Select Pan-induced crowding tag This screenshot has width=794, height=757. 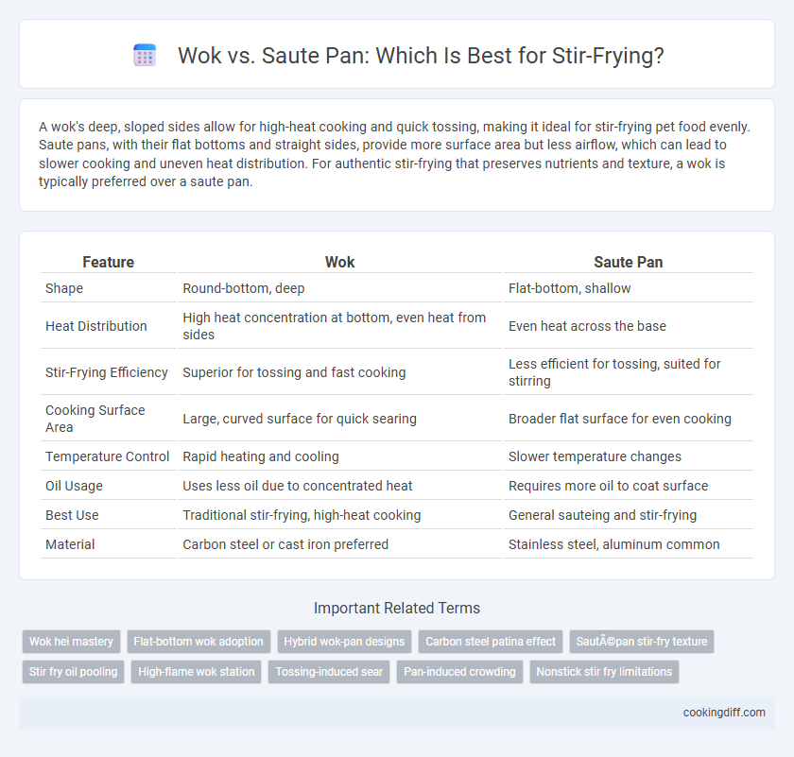click(459, 672)
